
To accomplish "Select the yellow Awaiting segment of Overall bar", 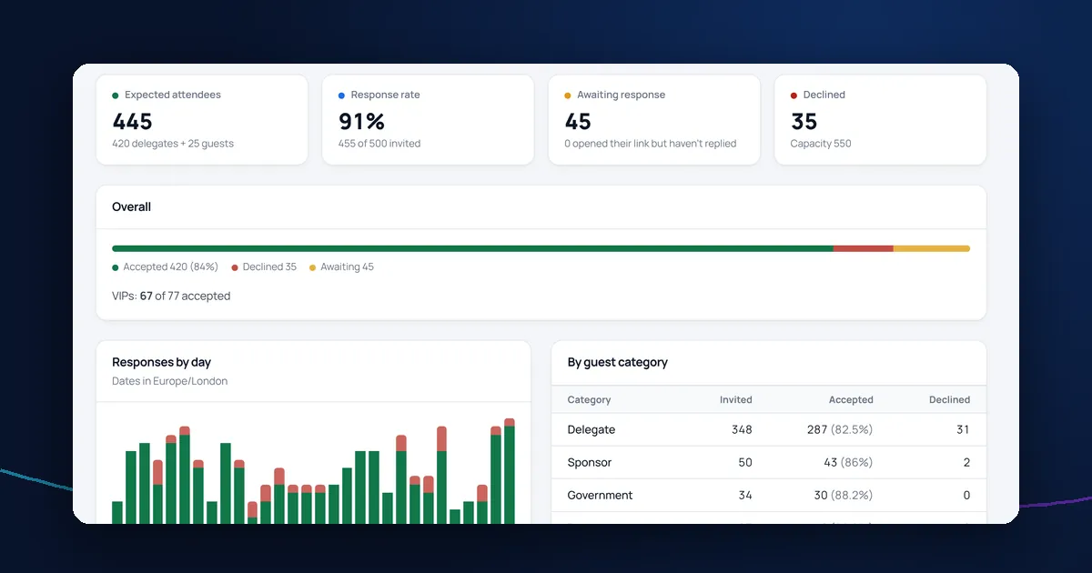I will [932, 248].
